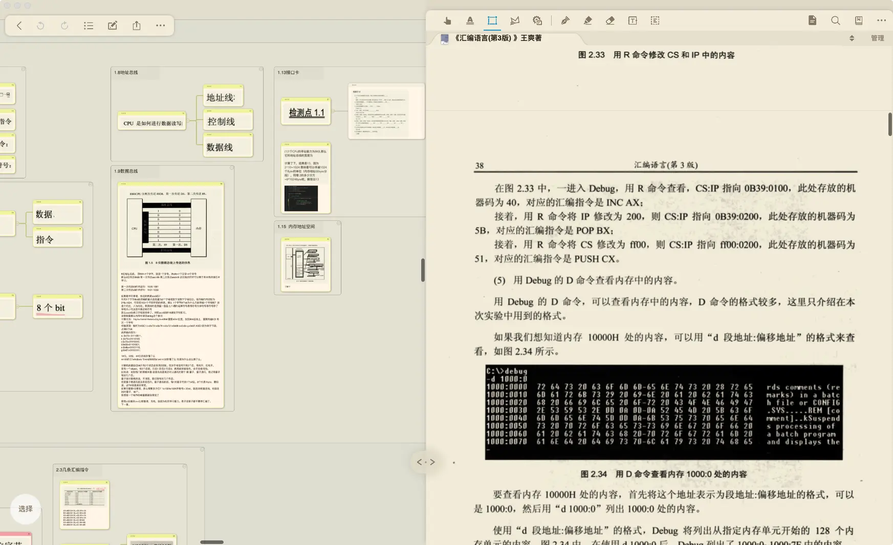Select the text highlight tool
Viewport: 893px width, 545px height.
[x=470, y=20]
